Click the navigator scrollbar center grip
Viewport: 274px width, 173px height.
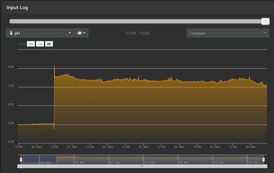(x=142, y=167)
